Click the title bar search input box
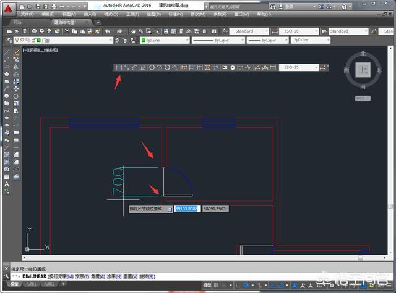 [x=239, y=7]
